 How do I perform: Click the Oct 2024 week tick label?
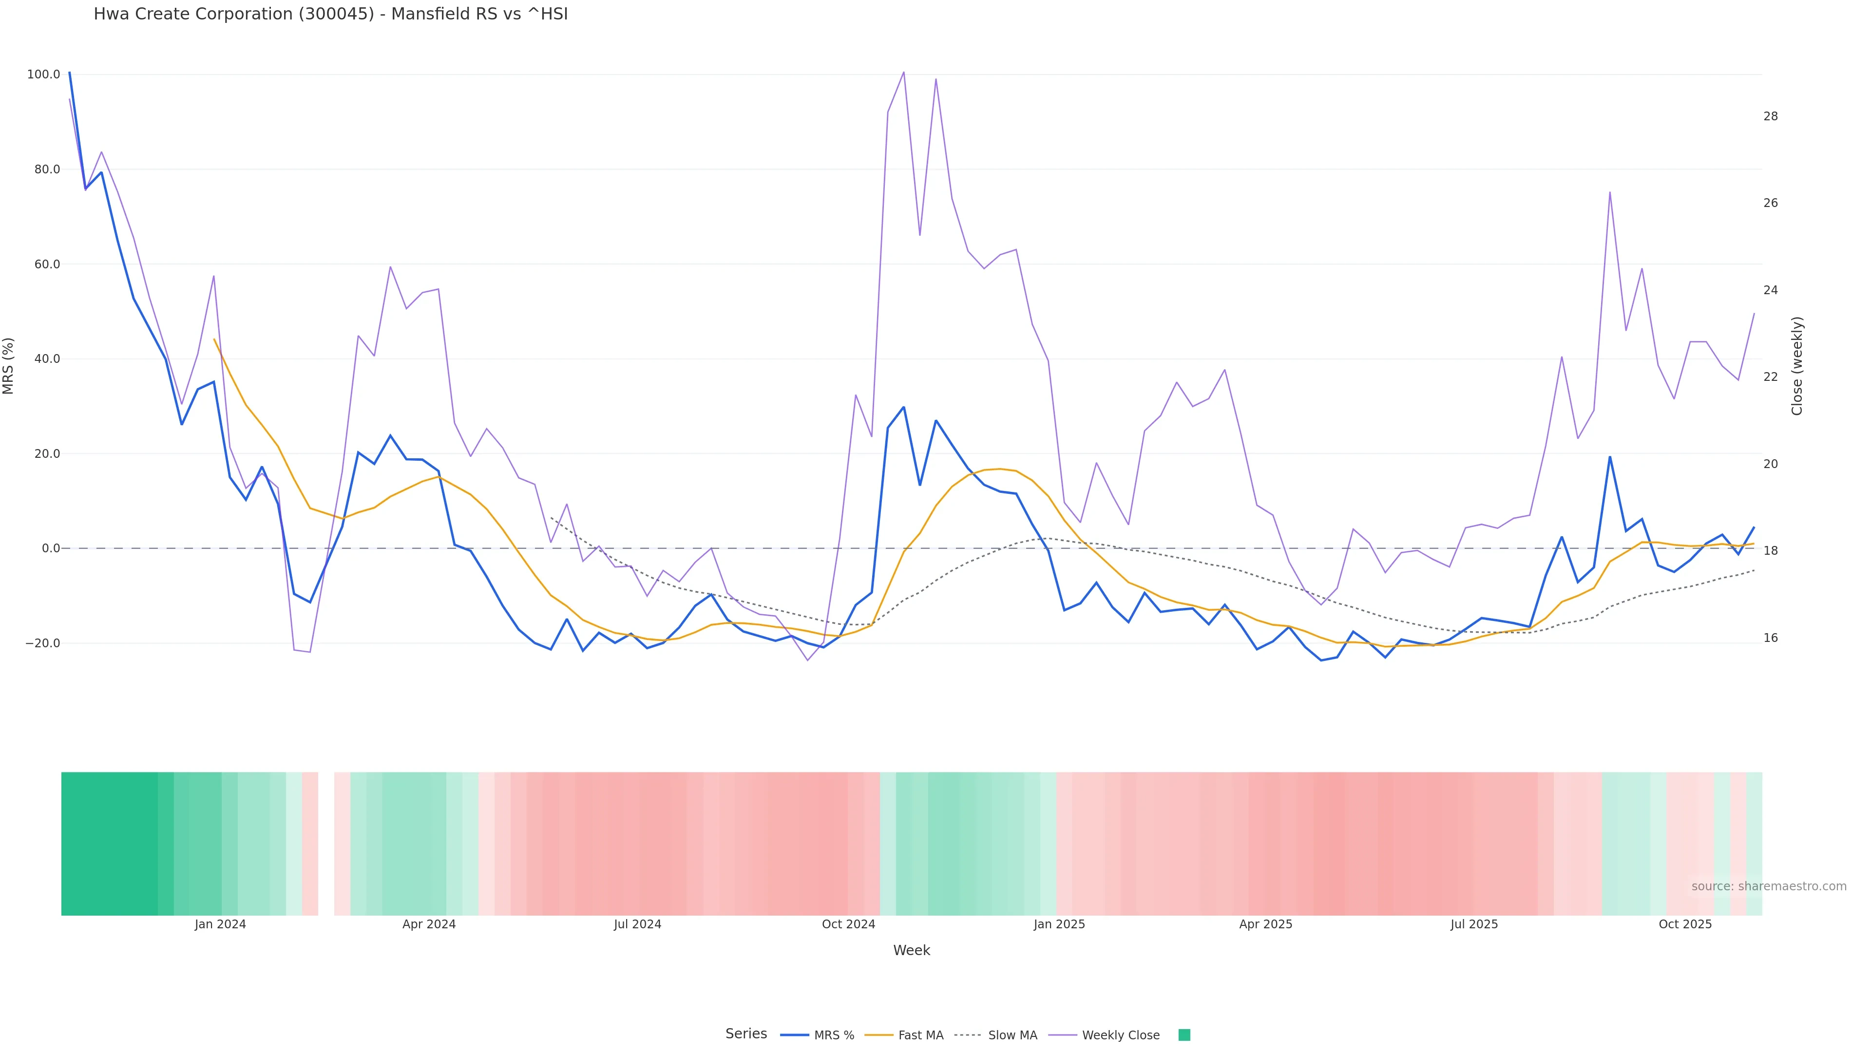coord(848,924)
